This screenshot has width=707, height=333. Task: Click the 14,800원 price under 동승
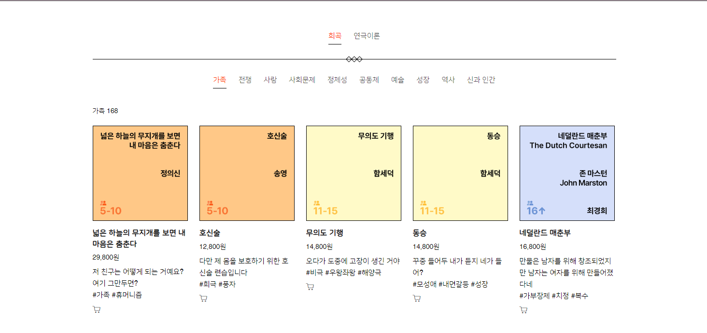426,246
